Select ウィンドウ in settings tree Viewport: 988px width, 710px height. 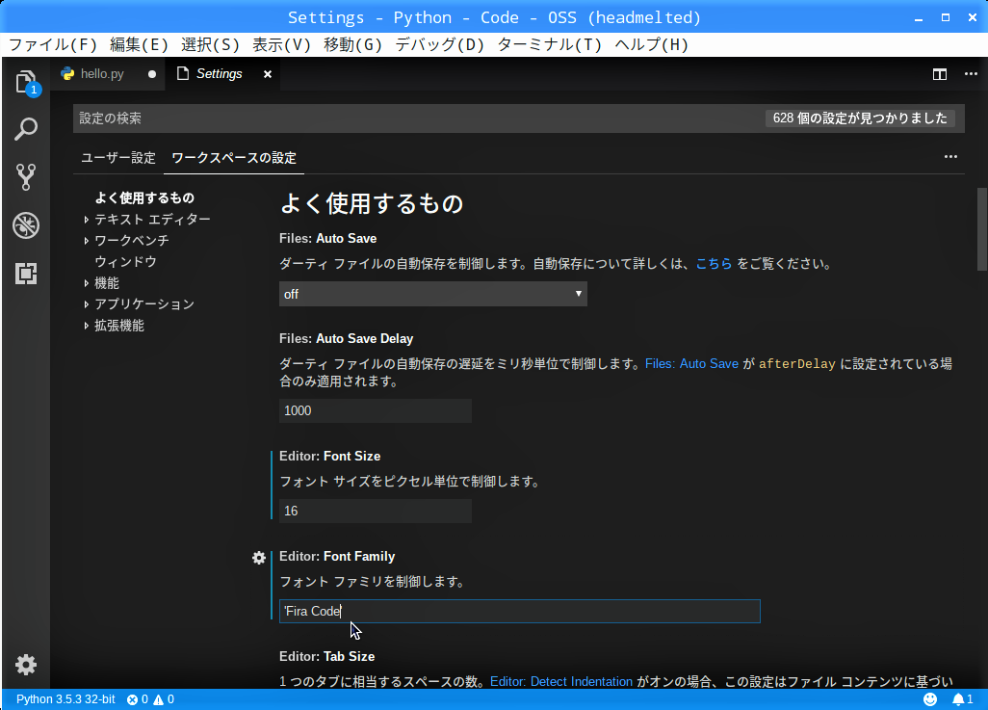pos(125,262)
